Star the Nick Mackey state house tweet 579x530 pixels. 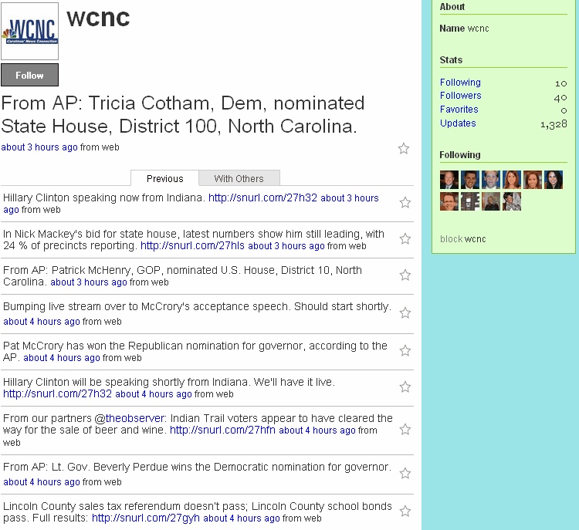tap(405, 239)
